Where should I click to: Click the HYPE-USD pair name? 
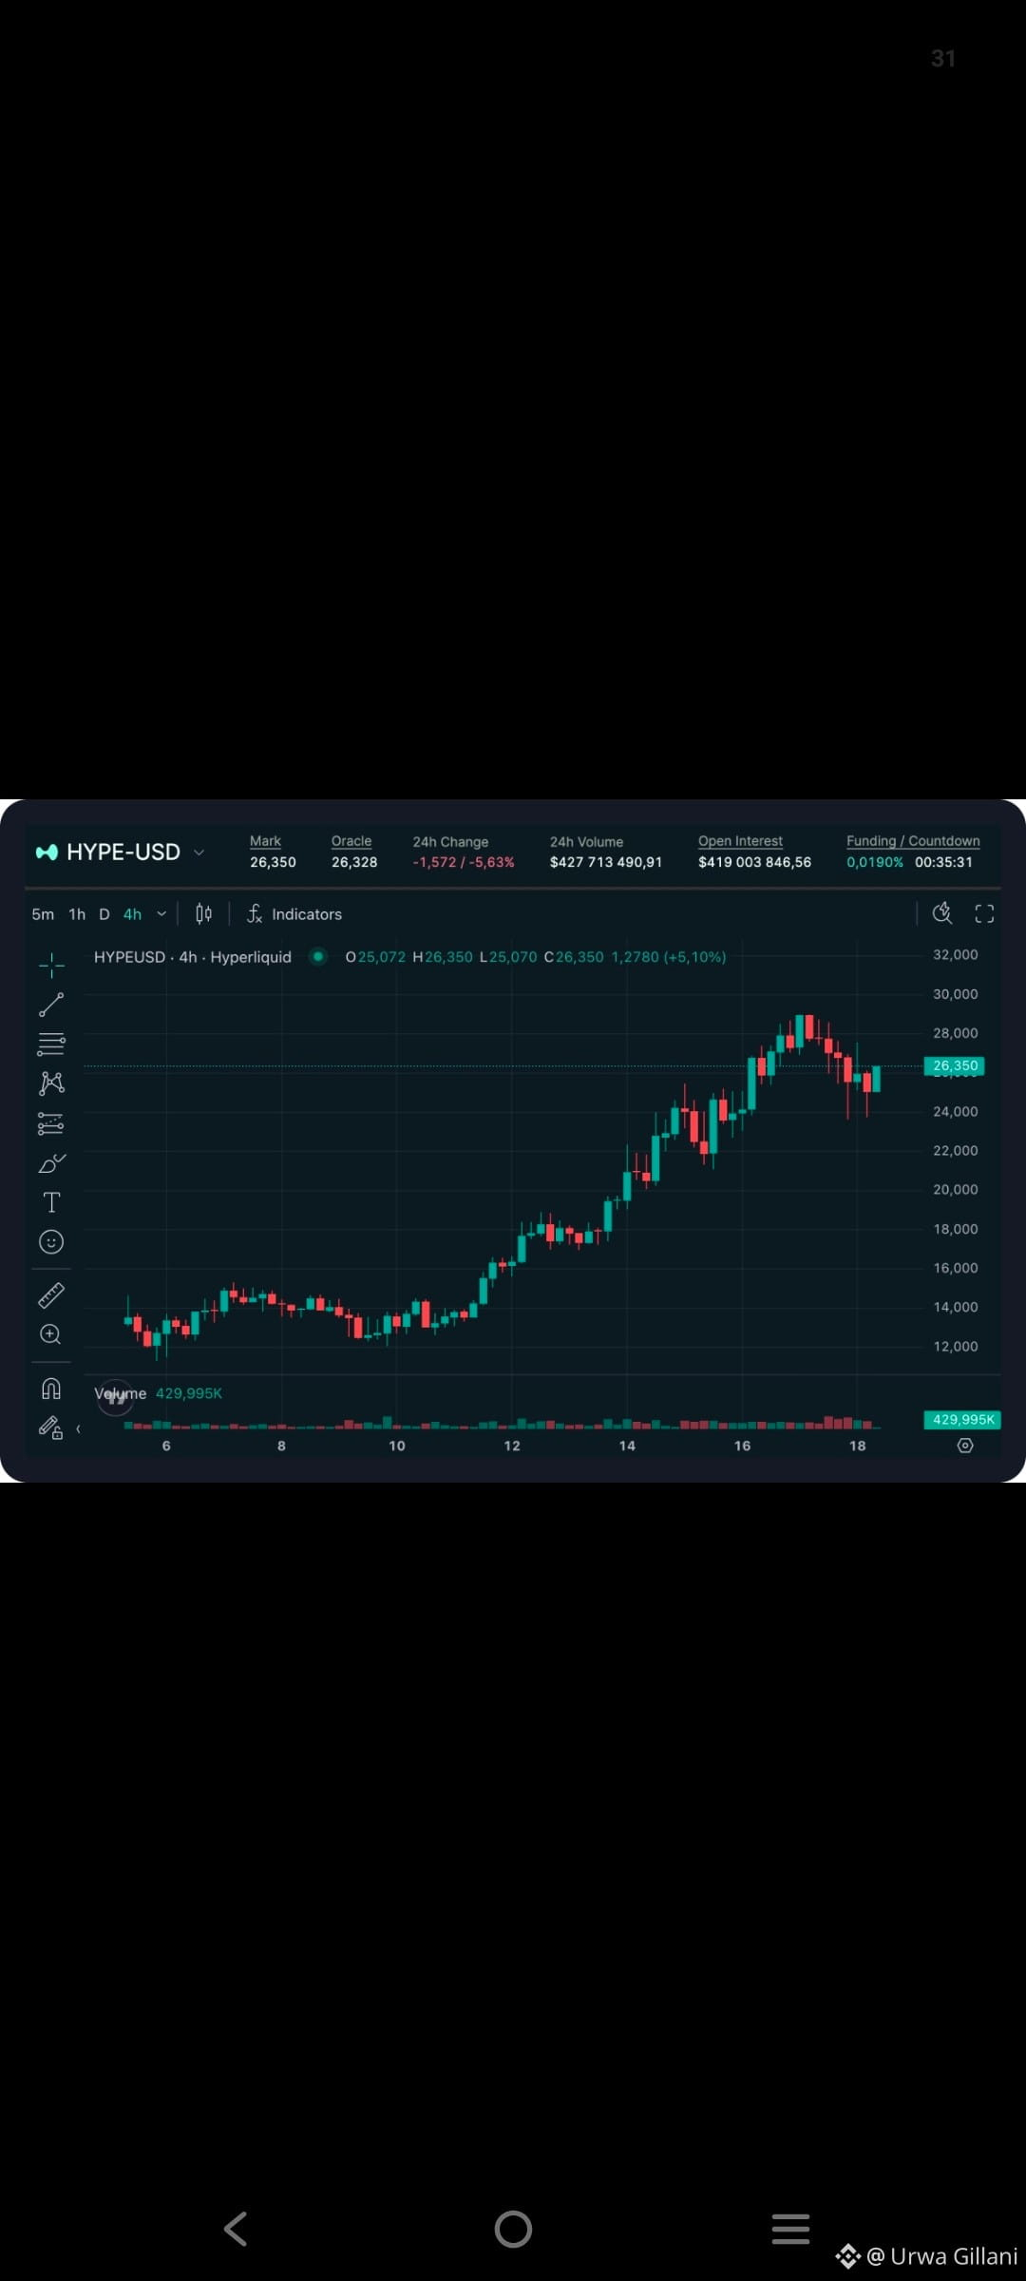(x=123, y=853)
